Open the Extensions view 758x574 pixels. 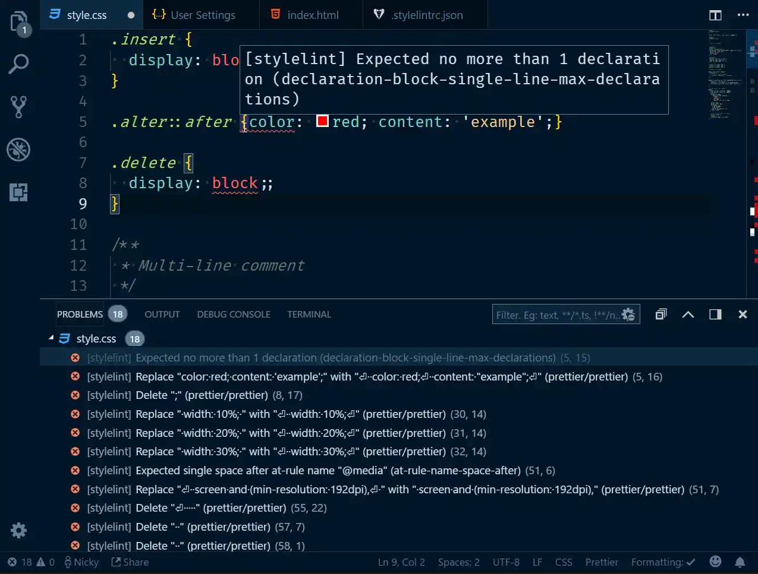pos(19,192)
